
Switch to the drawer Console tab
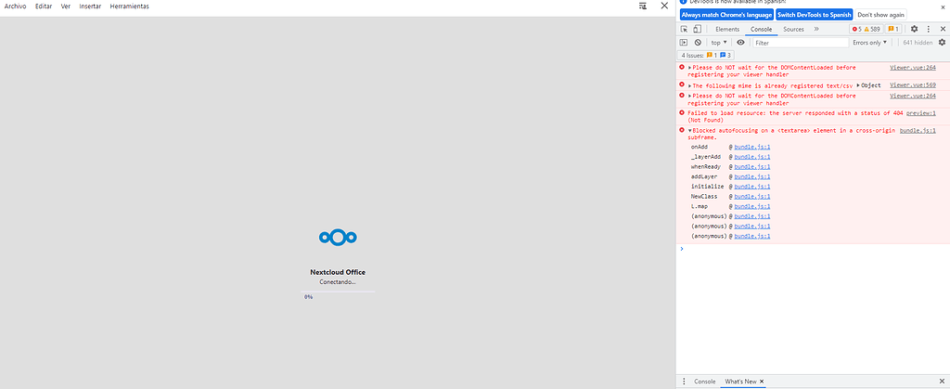705,382
